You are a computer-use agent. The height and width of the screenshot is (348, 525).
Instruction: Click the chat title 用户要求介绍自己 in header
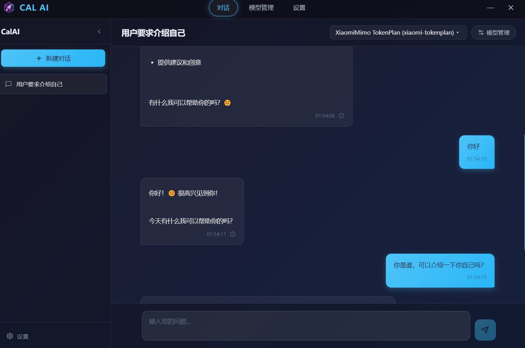[x=153, y=33]
